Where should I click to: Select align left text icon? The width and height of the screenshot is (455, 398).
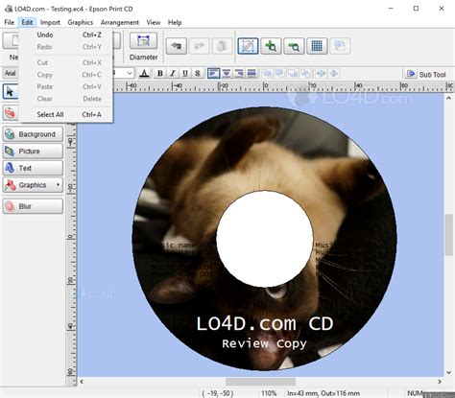pos(213,74)
